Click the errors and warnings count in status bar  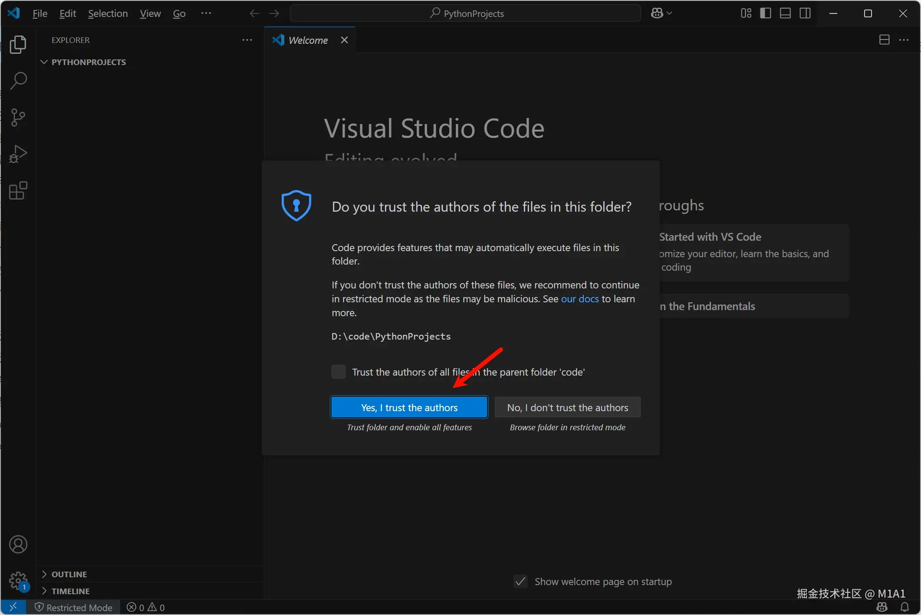(146, 607)
